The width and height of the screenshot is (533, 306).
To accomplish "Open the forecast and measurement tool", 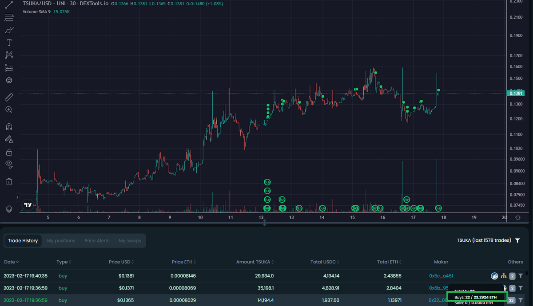I will 9,68.
